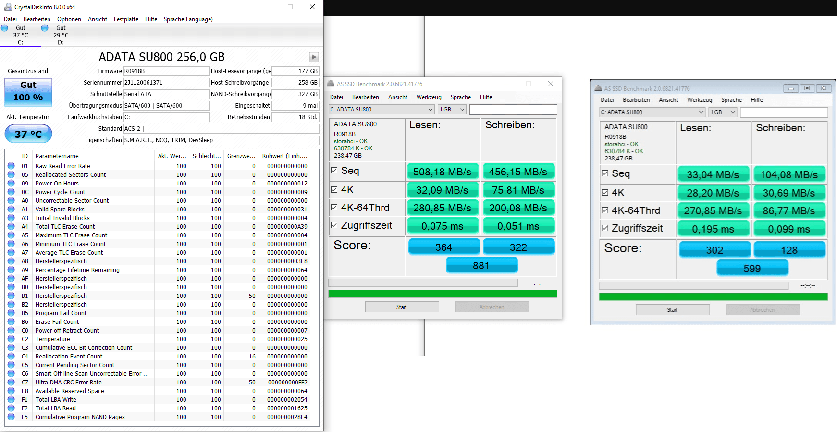Viewport: 837px width, 432px height.
Task: Click status orb for Valid Spare Blocks row
Action: [x=11, y=209]
